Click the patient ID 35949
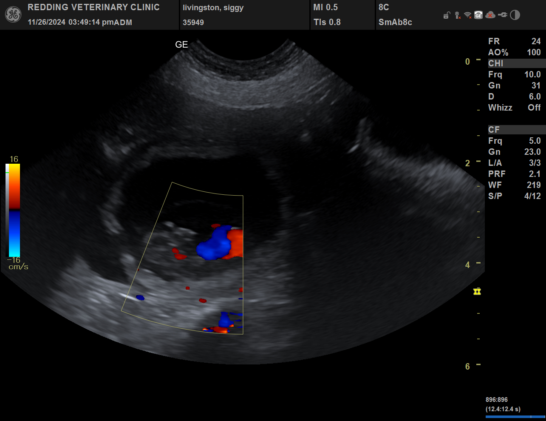 (x=193, y=23)
